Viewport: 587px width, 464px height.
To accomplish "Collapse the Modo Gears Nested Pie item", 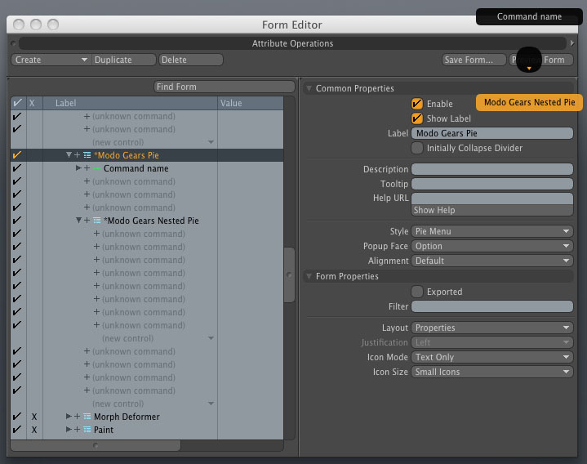I will pyautogui.click(x=78, y=221).
